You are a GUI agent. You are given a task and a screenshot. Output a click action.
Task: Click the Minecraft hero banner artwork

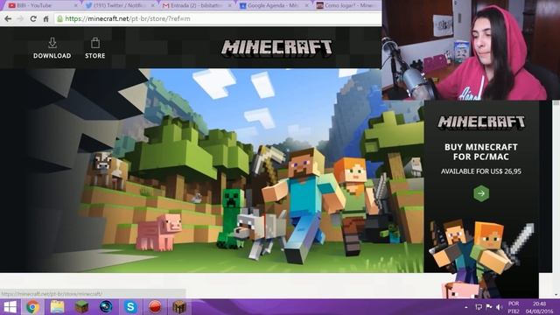point(213,171)
